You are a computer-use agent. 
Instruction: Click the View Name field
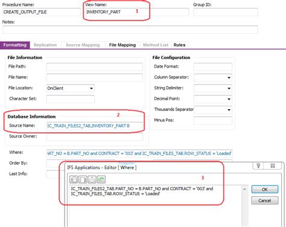(x=136, y=12)
